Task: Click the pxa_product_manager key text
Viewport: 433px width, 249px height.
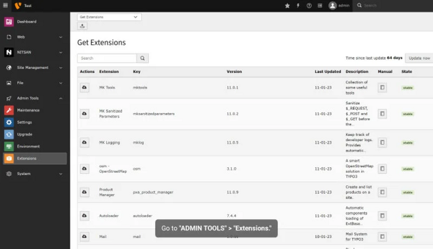Action: pyautogui.click(x=153, y=192)
